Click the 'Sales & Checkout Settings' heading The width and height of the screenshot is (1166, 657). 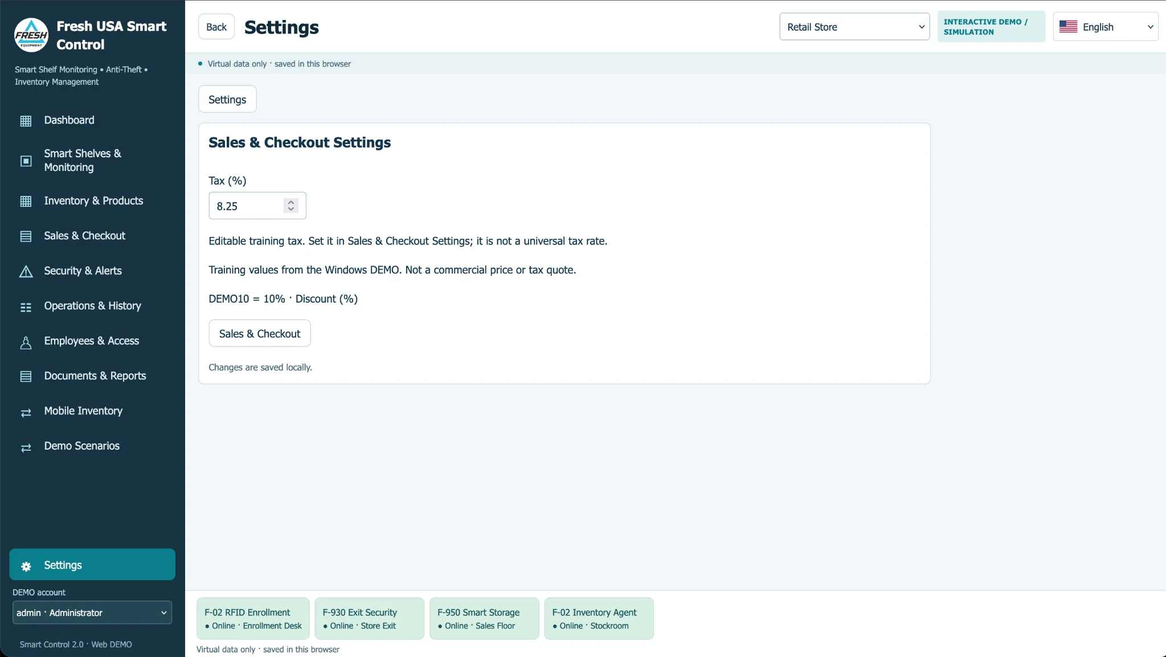[300, 142]
